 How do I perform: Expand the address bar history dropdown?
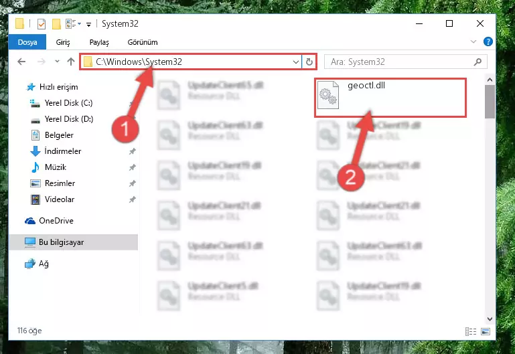[x=295, y=62]
